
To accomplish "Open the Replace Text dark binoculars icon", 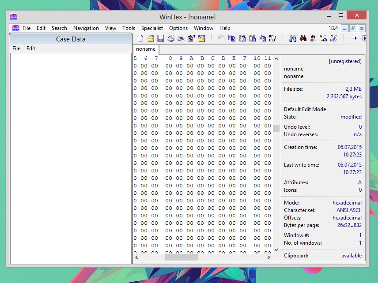I will (302, 38).
